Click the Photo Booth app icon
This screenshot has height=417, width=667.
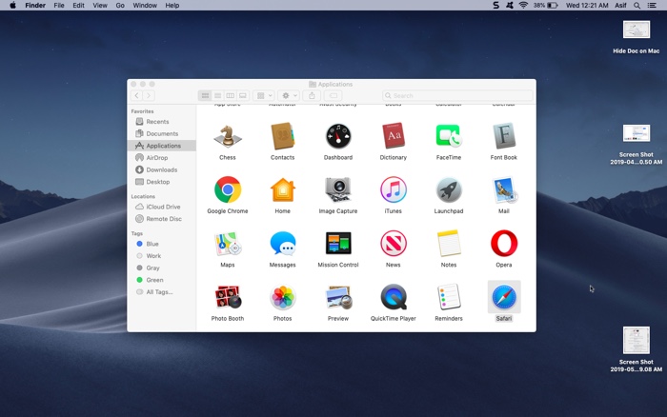[228, 297]
